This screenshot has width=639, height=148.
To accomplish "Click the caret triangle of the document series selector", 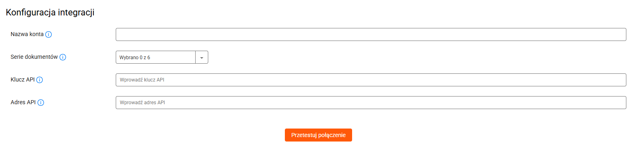I will click(202, 58).
